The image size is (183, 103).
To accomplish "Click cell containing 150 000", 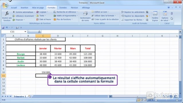I will pyautogui.click(x=43, y=72).
